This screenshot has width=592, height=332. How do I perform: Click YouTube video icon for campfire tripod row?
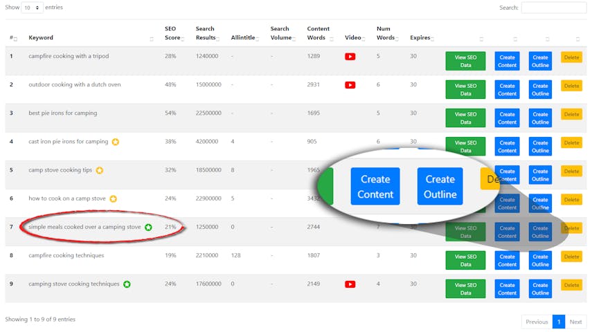pos(350,57)
